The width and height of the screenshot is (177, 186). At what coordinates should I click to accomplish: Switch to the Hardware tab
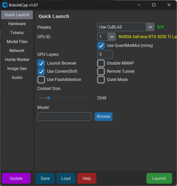pyautogui.click(x=17, y=24)
